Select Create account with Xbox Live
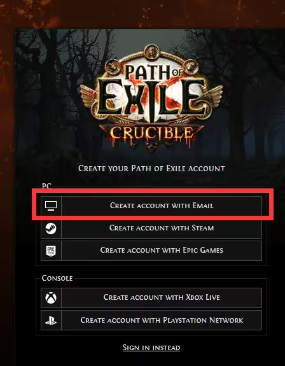Image resolution: width=285 pixels, height=366 pixels. (151, 298)
